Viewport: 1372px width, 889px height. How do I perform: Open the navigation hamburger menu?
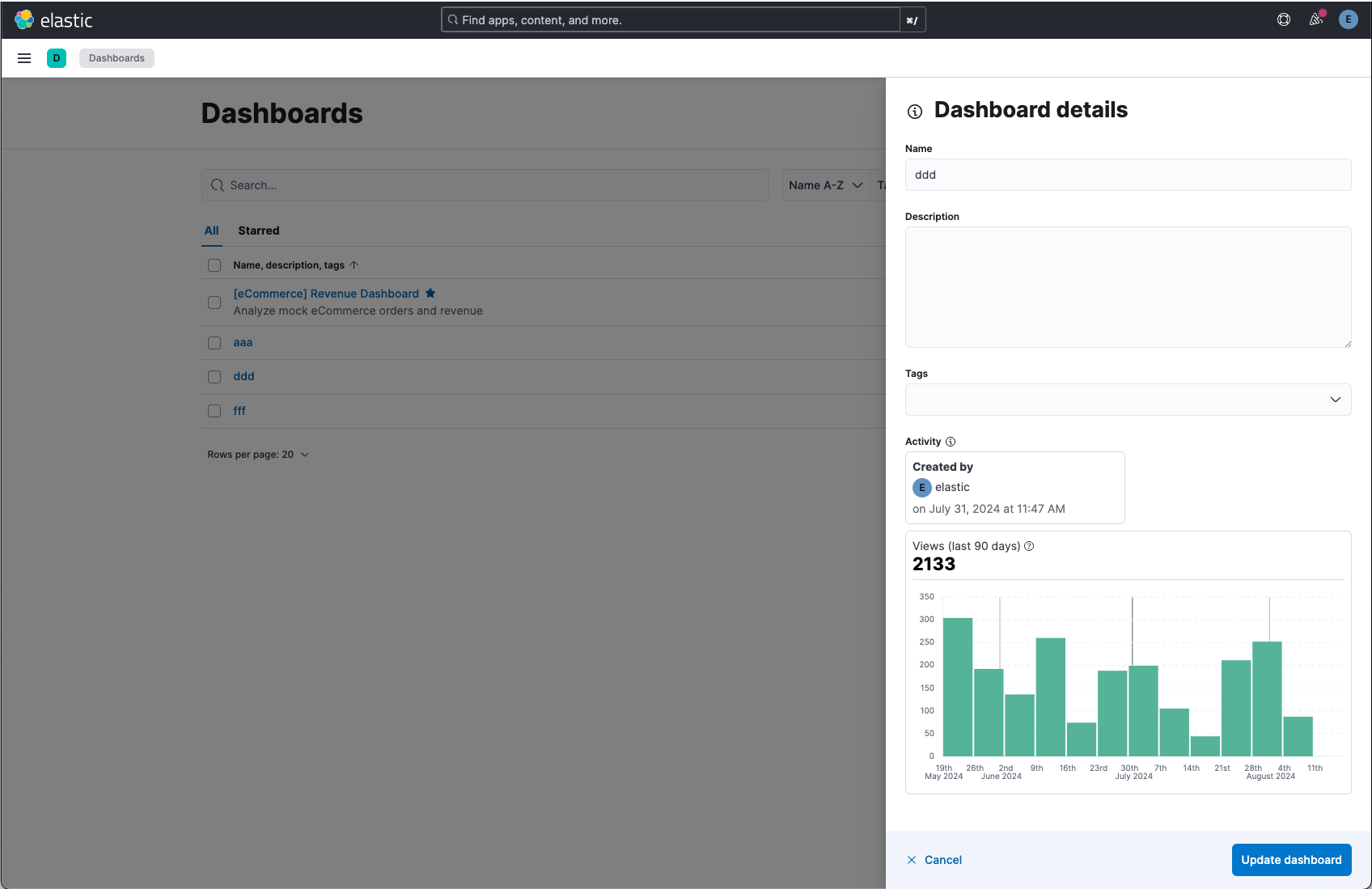pos(23,57)
